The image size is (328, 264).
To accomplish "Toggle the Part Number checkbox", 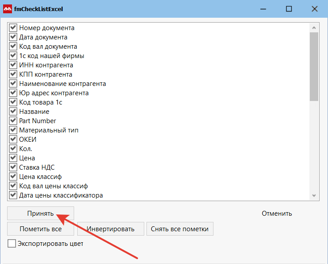I will click(x=13, y=120).
